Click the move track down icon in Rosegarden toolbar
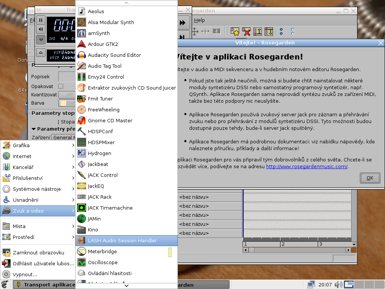385x289 pixels. (269, 32)
